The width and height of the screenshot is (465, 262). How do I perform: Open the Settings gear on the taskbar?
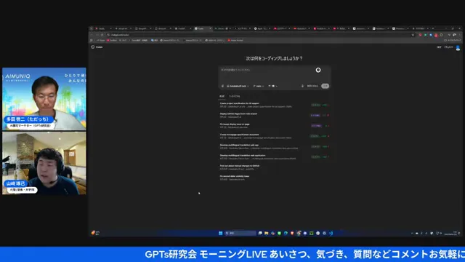coord(324,233)
